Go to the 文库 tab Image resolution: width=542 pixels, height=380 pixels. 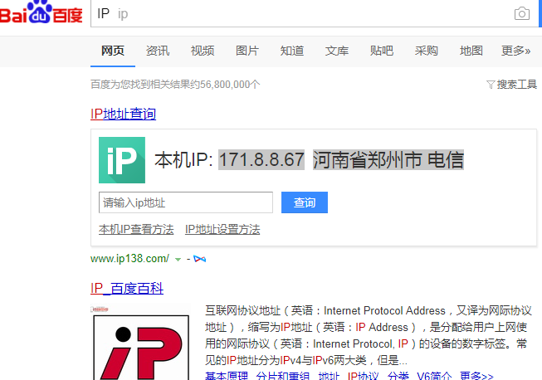(337, 51)
